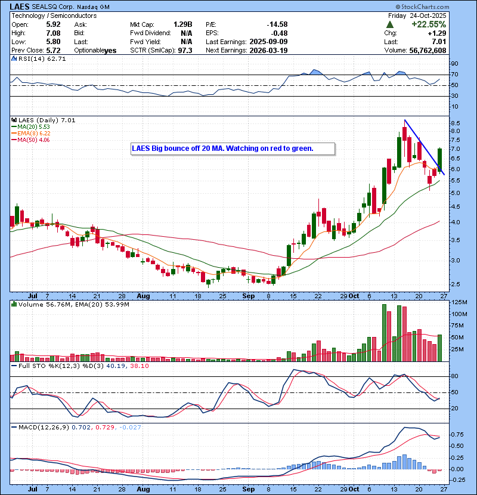Click the 0.75 level on the MACD axis

[x=457, y=435]
